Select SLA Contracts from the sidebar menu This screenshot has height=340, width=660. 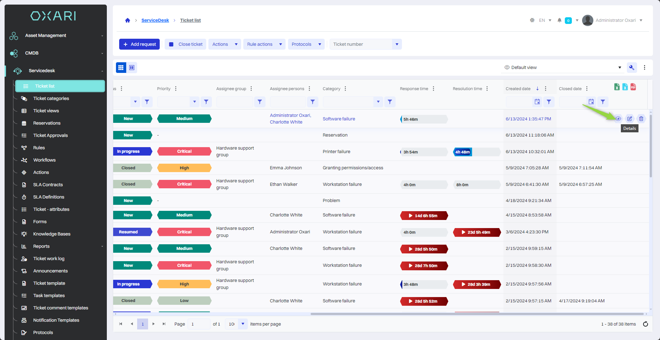48,185
